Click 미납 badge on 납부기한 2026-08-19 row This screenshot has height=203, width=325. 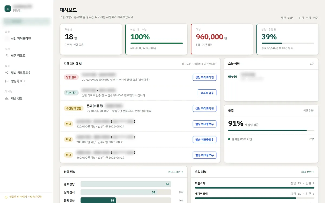coord(69,155)
